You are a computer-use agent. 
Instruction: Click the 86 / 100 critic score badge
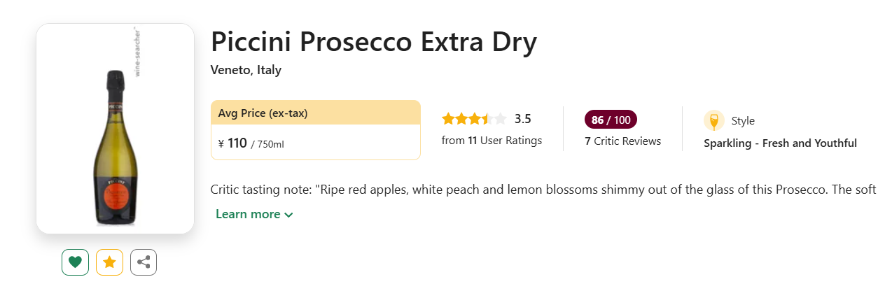click(611, 120)
